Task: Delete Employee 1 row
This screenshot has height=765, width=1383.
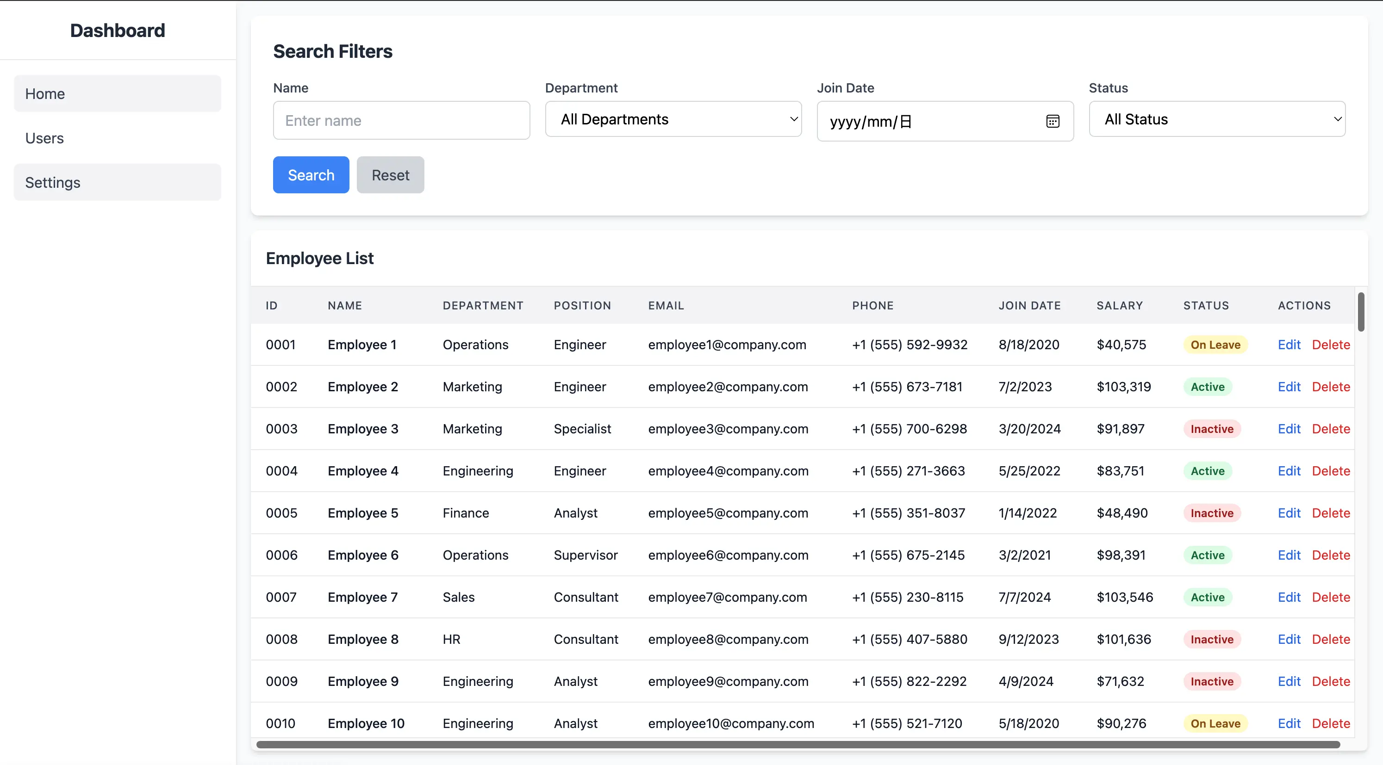Action: [x=1331, y=345]
